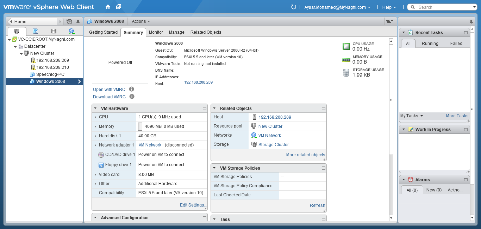Click info icon next to Download VMRC

coord(132,97)
